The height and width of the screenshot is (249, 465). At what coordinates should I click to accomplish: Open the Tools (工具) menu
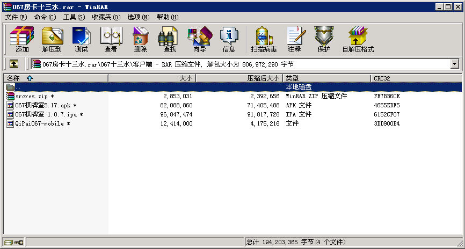[x=74, y=17]
